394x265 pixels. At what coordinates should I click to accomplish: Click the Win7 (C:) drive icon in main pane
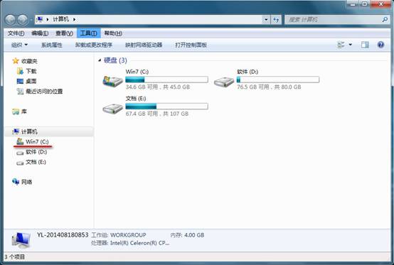[x=113, y=81]
